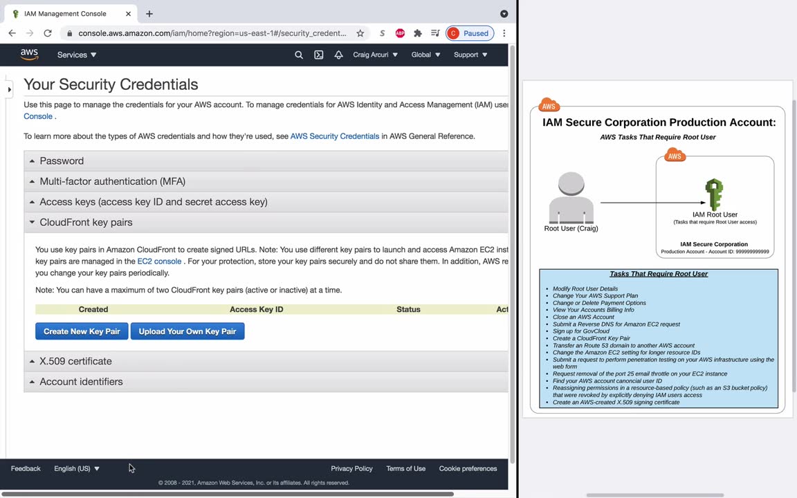Screen dimensions: 797x498
Task: Expand the Password section
Action: click(x=266, y=160)
